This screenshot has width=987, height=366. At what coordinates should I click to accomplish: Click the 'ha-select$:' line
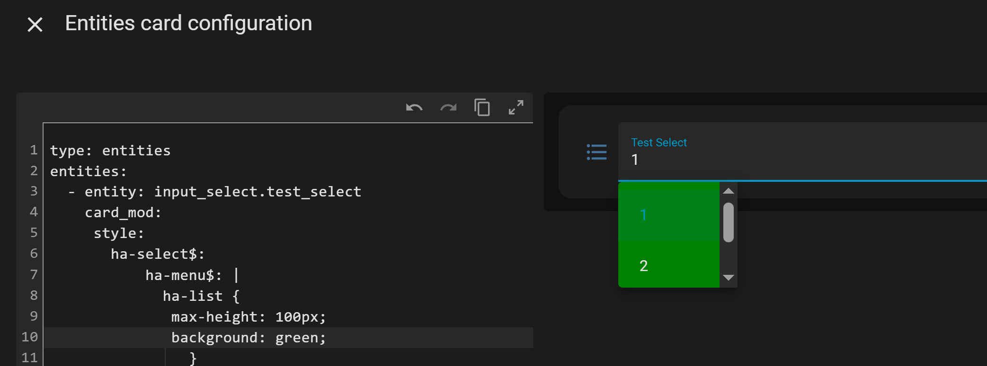(158, 254)
